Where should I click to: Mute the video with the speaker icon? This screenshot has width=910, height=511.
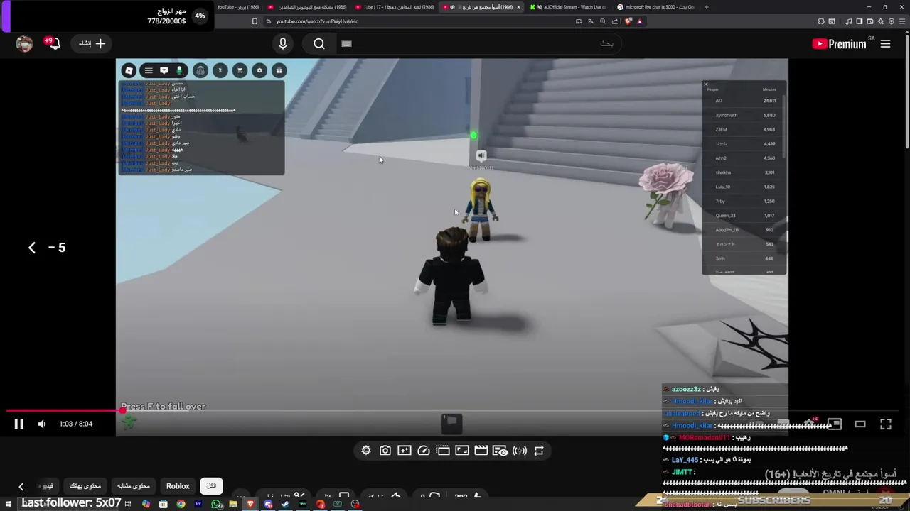(x=42, y=424)
